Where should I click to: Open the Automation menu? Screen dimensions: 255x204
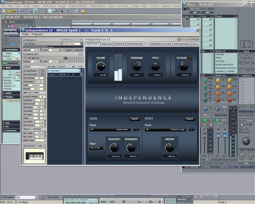point(49,6)
